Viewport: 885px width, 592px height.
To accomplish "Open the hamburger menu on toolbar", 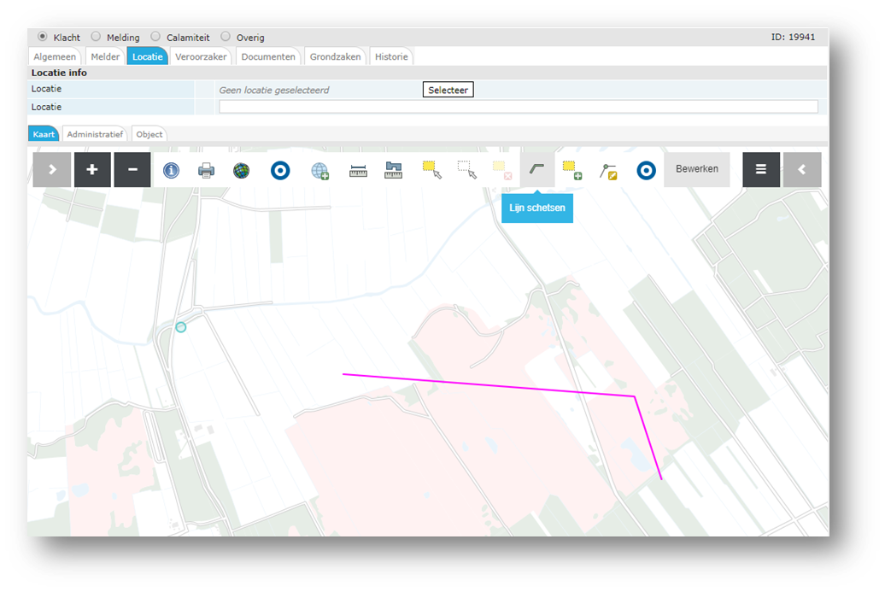I will 760,170.
